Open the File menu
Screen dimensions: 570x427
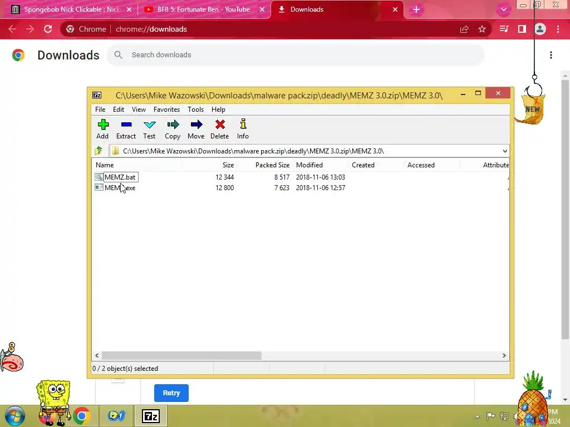point(100,110)
